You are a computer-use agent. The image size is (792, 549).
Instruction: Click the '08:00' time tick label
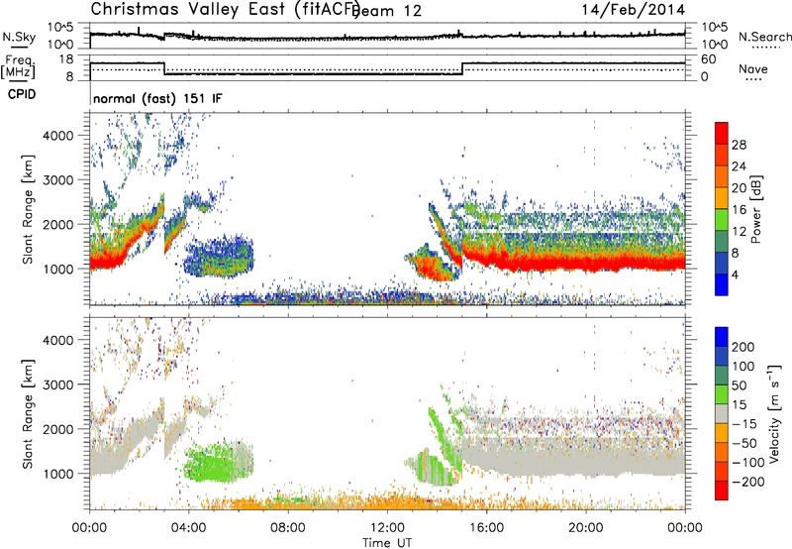pyautogui.click(x=288, y=528)
